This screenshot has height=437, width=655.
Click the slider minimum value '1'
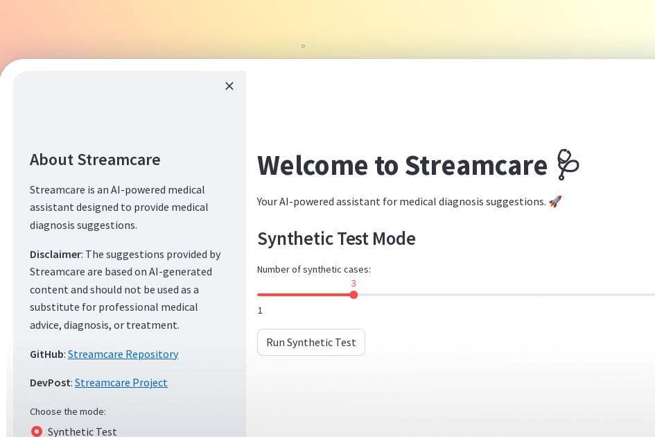pos(260,310)
